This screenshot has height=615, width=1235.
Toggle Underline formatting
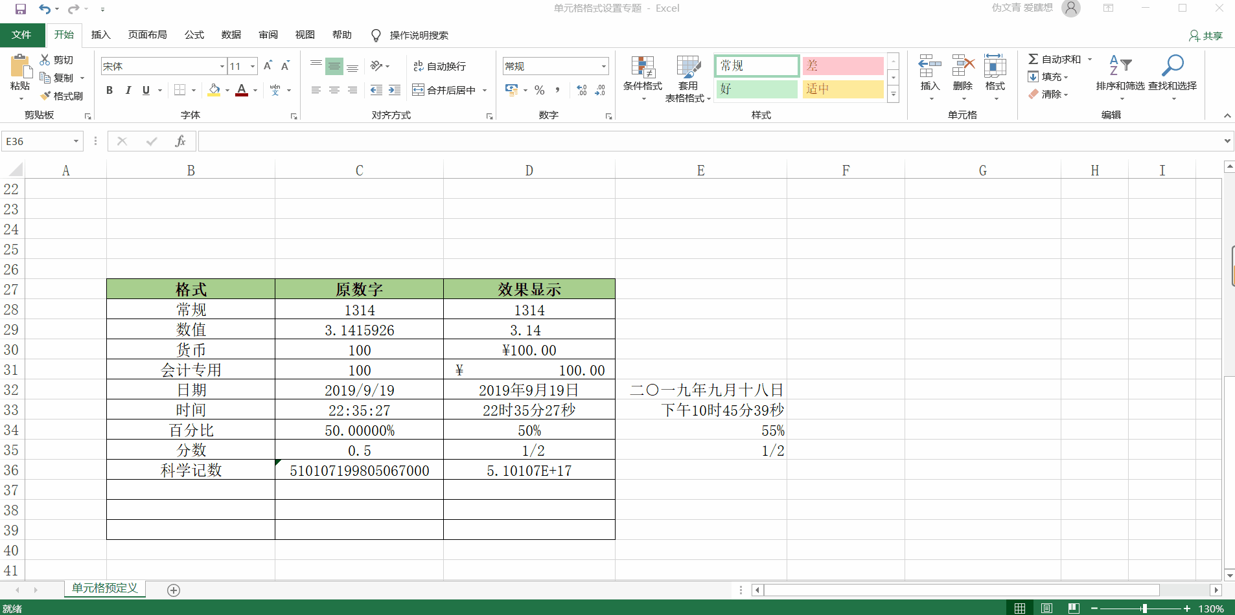pyautogui.click(x=146, y=90)
